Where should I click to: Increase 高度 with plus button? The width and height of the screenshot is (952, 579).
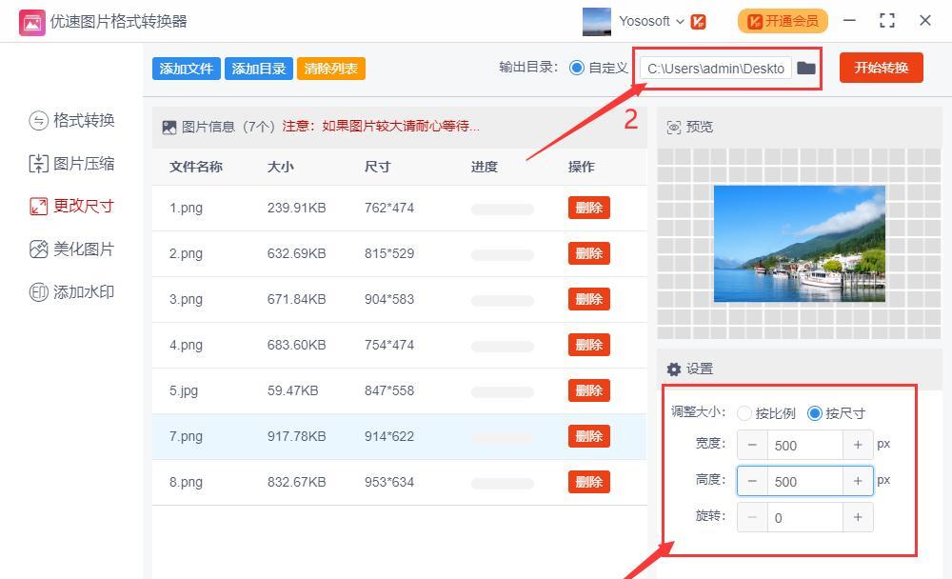click(x=858, y=481)
